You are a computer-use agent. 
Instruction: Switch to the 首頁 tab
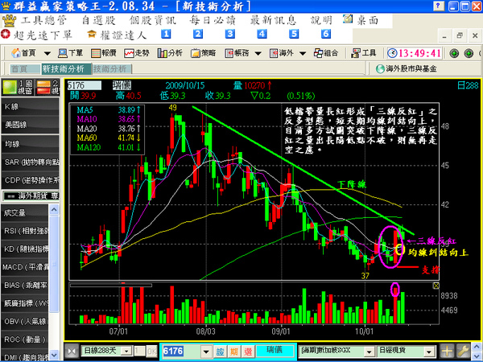25,69
